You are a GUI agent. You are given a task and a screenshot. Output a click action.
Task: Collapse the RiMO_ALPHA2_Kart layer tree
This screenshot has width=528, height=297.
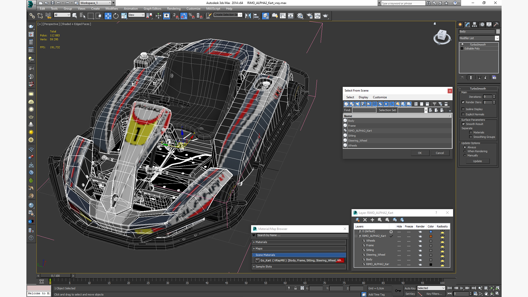click(x=356, y=236)
